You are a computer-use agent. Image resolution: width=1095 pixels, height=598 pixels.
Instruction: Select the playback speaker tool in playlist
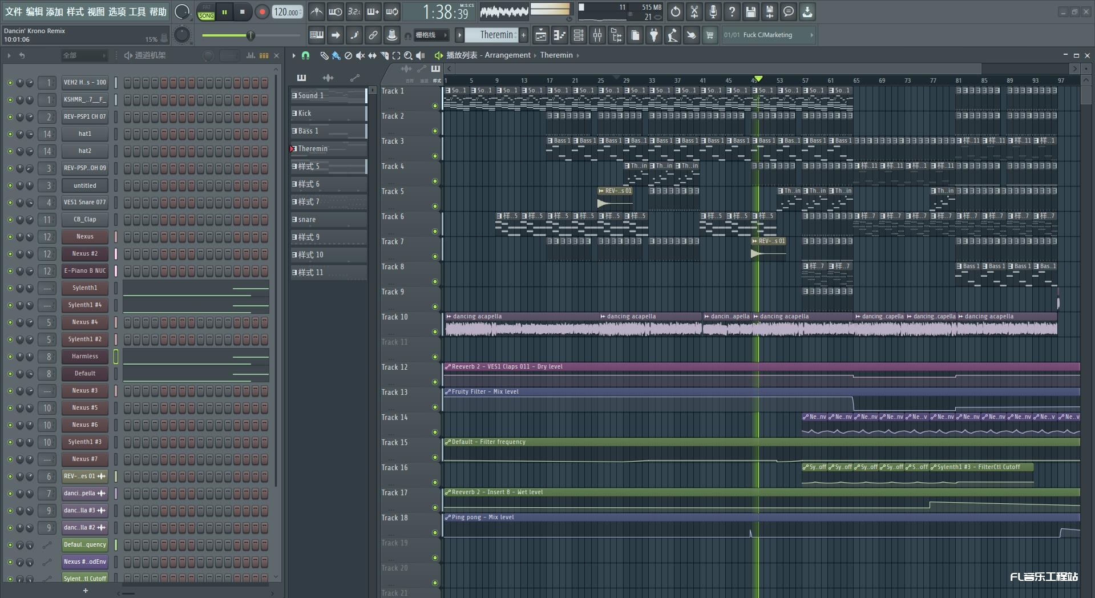click(x=421, y=55)
